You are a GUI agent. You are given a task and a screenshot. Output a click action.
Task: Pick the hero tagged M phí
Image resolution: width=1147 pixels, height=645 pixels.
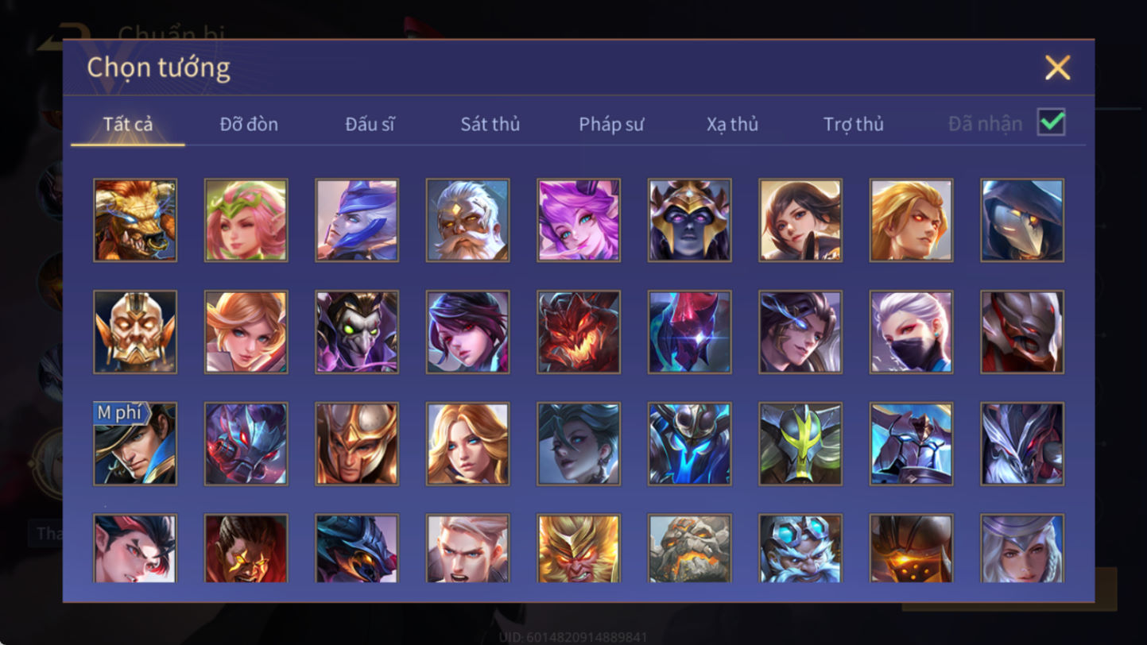coord(135,444)
